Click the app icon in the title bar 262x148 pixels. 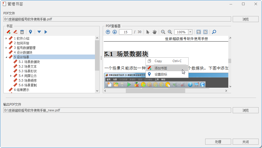4,4
